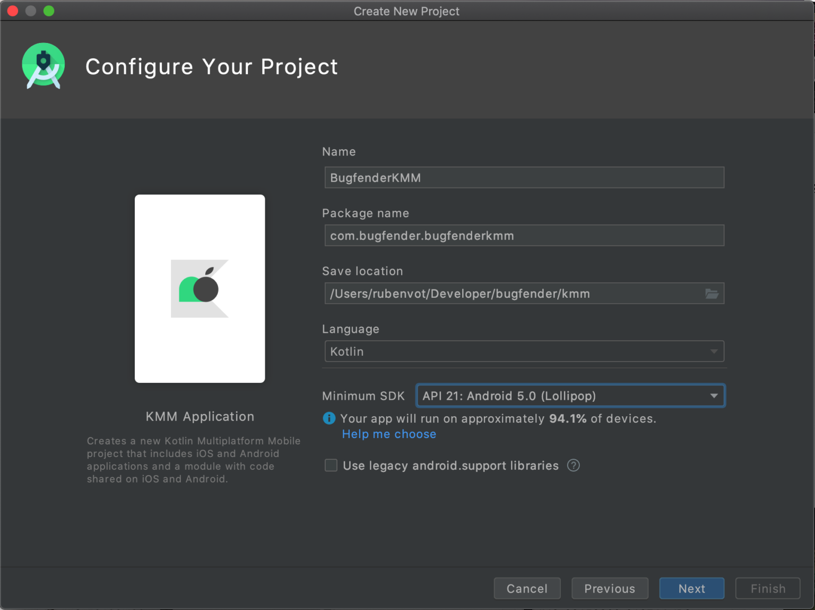Click the green zoom traffic-light button
The image size is (815, 610).
coord(48,11)
